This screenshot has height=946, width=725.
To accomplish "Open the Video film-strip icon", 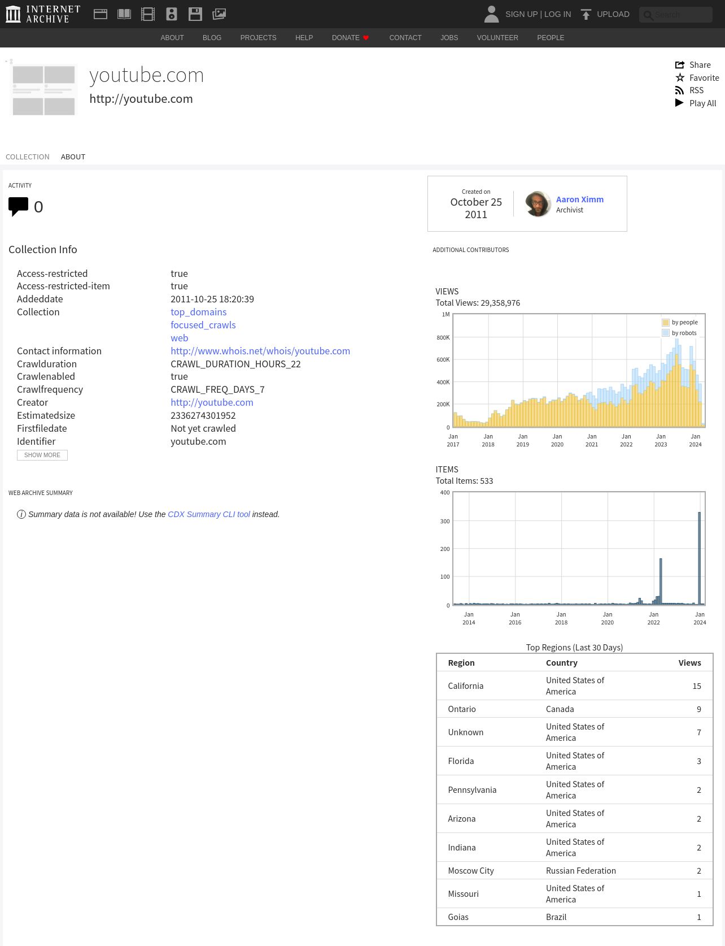I will [148, 14].
